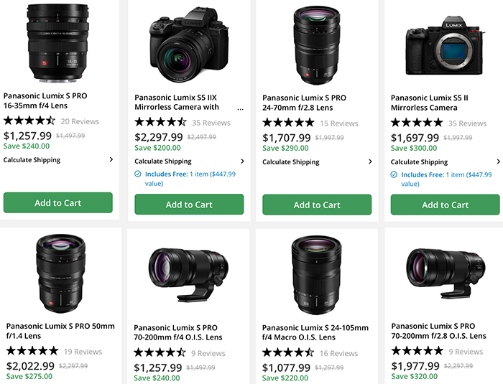Viewport: 503px width, 384px height.
Task: Add 16-35mm f/4 Lens to cart
Action: [58, 203]
